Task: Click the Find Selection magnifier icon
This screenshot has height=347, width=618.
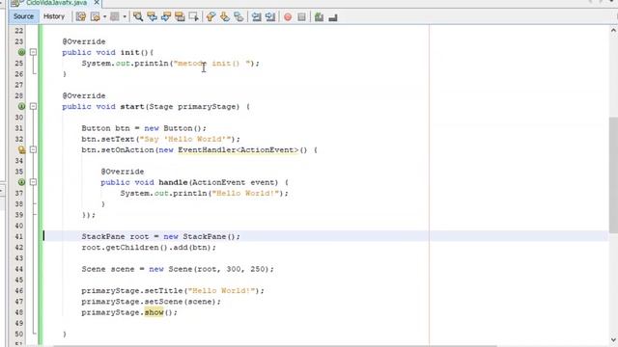Action: coord(138,17)
